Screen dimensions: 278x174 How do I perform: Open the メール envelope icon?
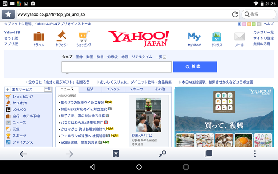pyautogui.click(x=239, y=39)
